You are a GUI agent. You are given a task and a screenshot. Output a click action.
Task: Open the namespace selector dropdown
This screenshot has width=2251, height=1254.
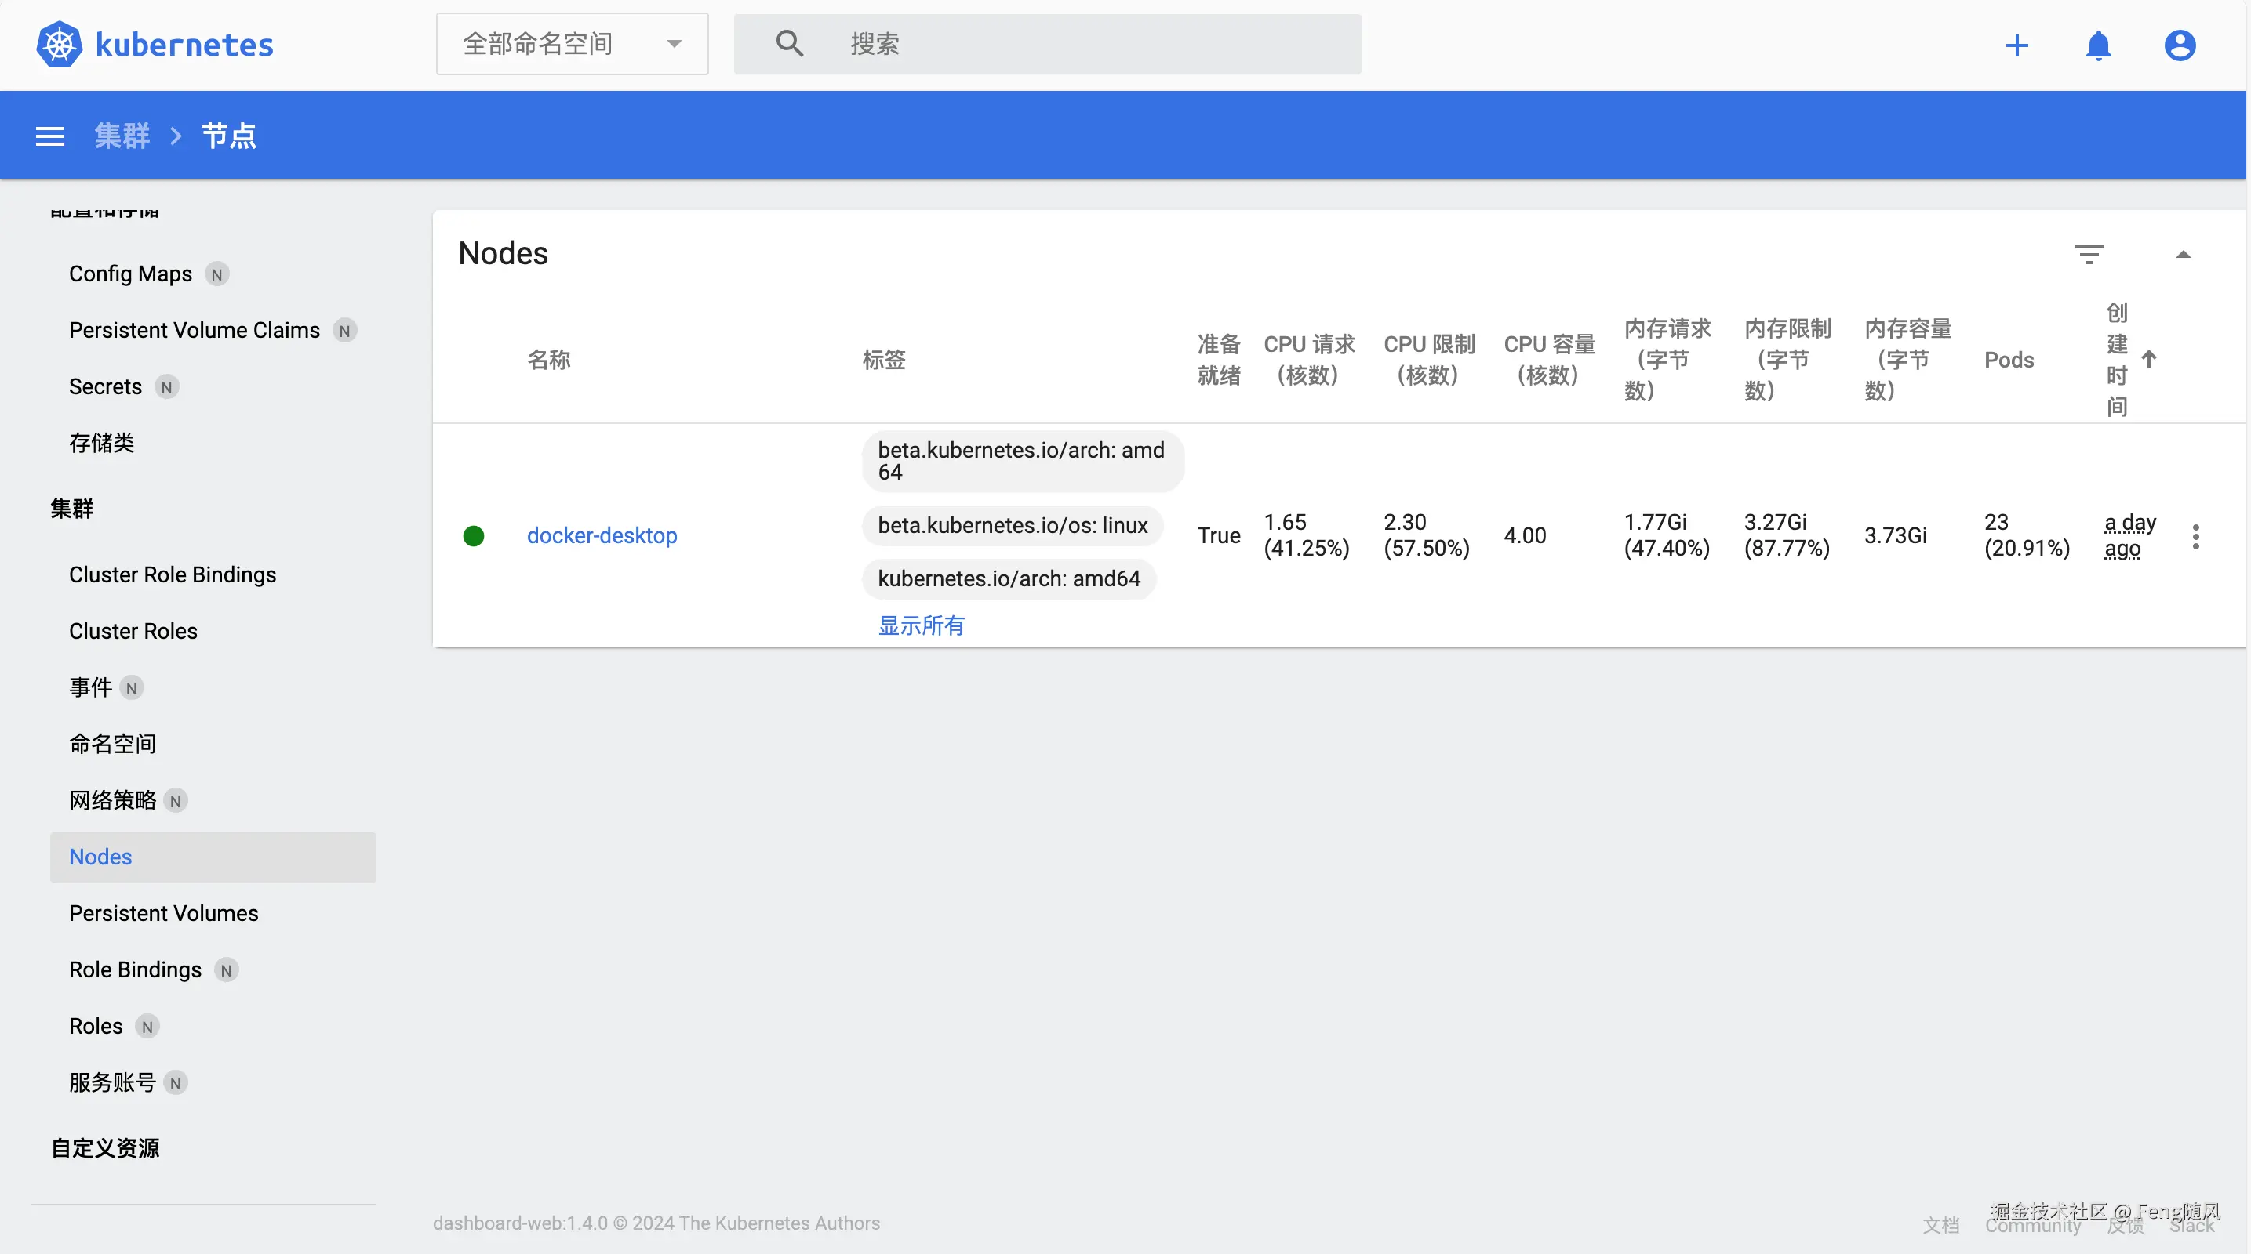pyautogui.click(x=572, y=44)
